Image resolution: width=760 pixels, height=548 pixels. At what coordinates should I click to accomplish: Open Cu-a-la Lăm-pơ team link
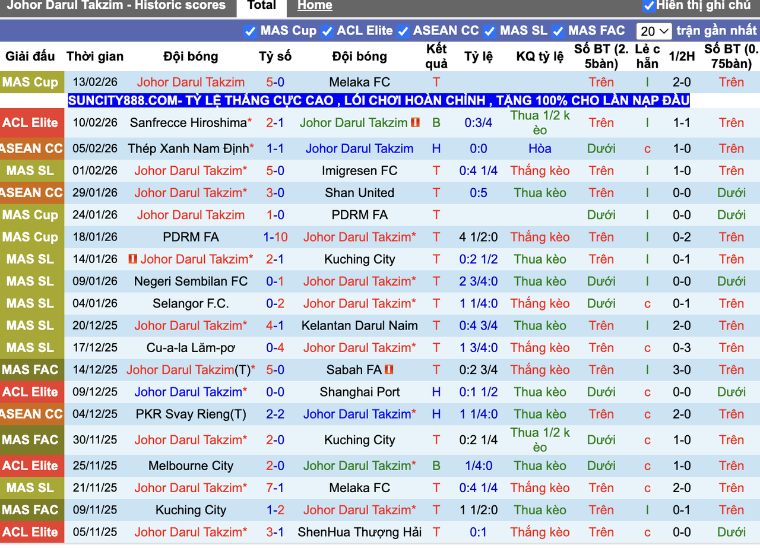tap(191, 347)
